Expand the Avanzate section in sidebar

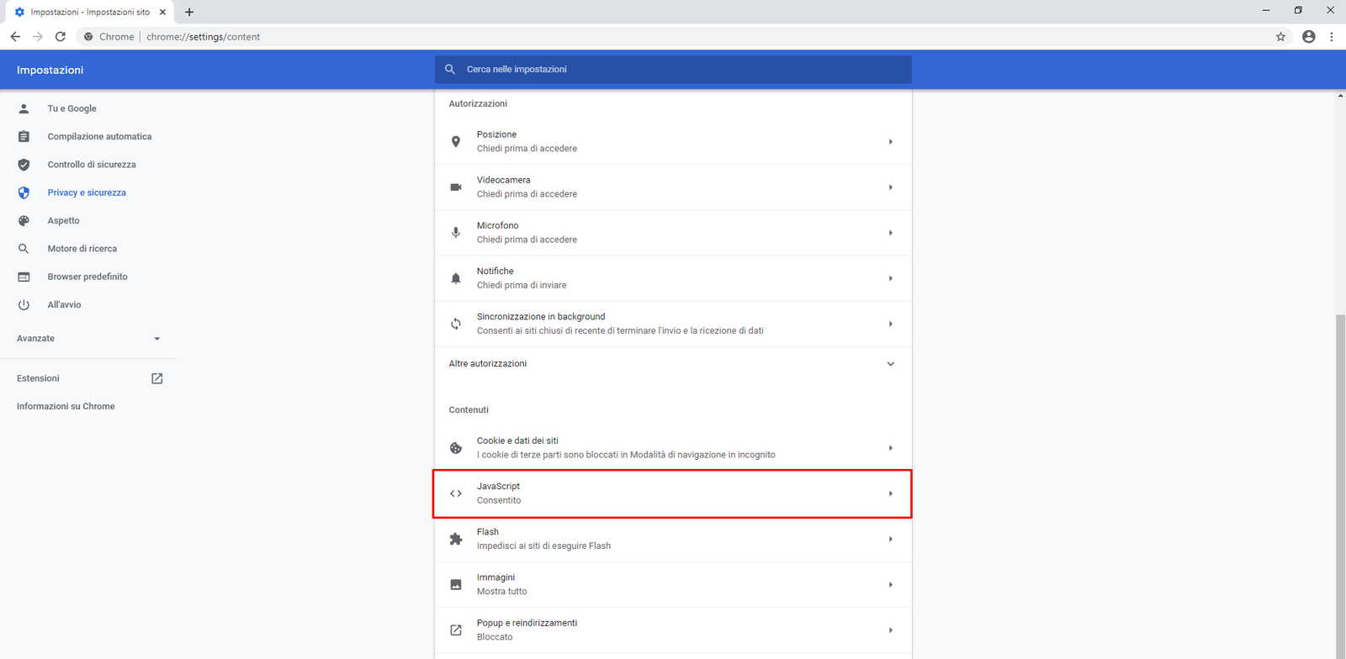(88, 339)
